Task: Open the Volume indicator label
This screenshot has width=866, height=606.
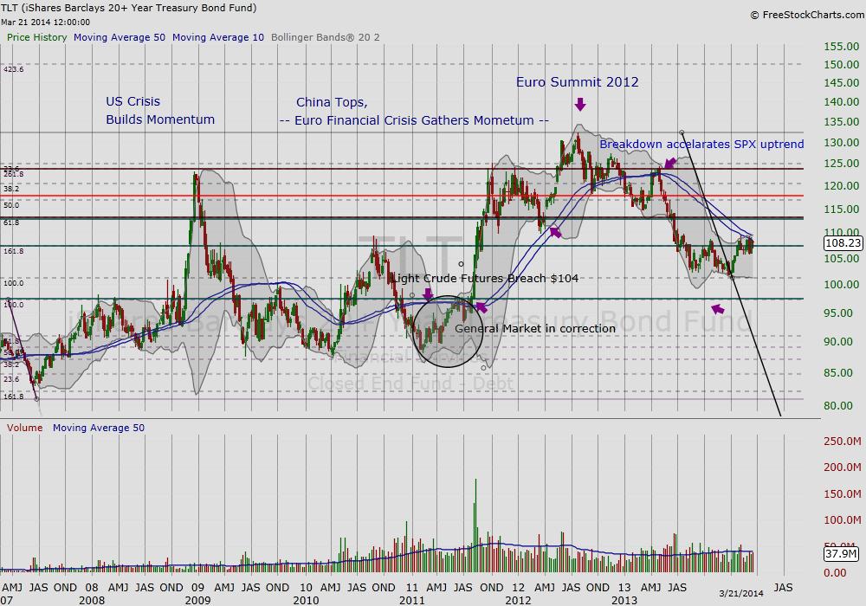Action: 23,428
